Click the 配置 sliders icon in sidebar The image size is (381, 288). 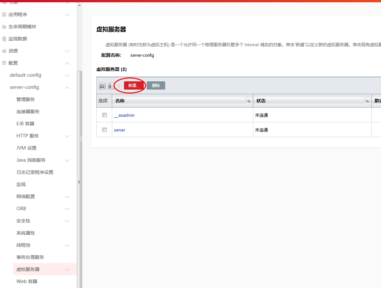[x=4, y=63]
